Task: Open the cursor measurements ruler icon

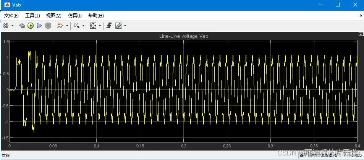Action: (118, 26)
